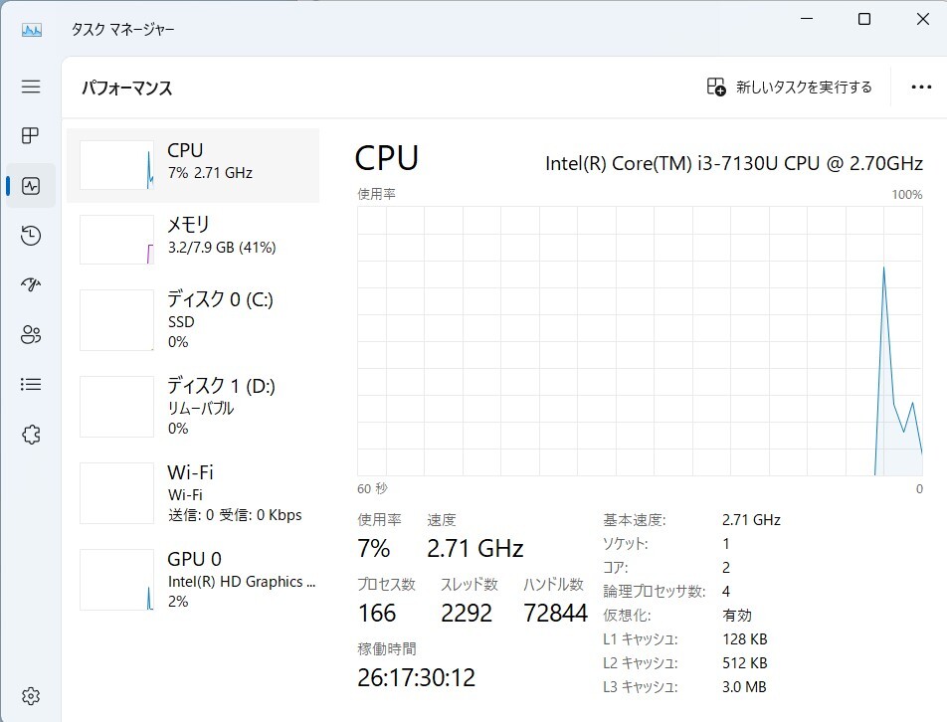Select the Wi-Fi network item
This screenshot has height=722, width=947.
(193, 492)
